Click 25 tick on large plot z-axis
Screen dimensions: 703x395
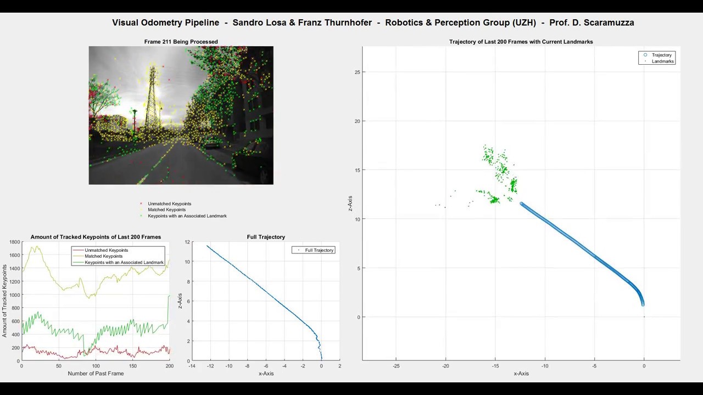click(x=356, y=72)
